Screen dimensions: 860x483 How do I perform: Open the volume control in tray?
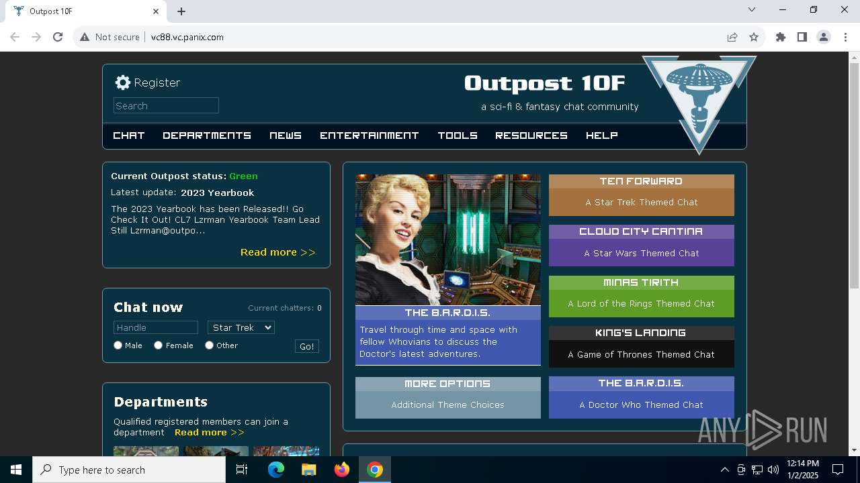tap(773, 470)
